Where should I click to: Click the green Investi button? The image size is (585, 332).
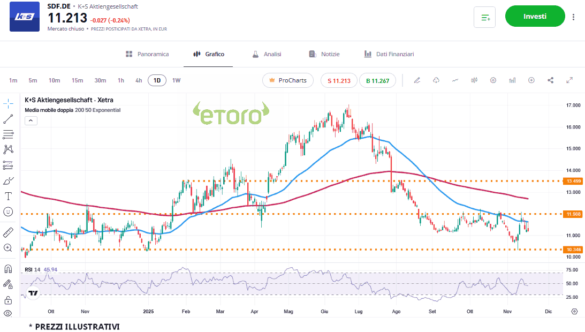click(535, 17)
